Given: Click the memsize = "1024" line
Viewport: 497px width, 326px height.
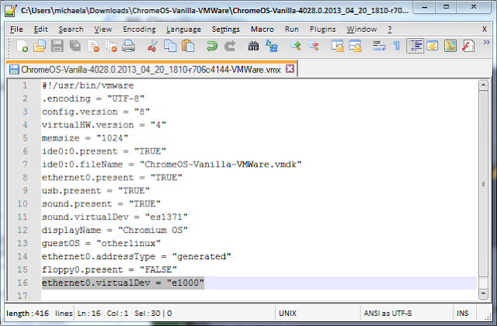Looking at the screenshot, I should tap(85, 138).
